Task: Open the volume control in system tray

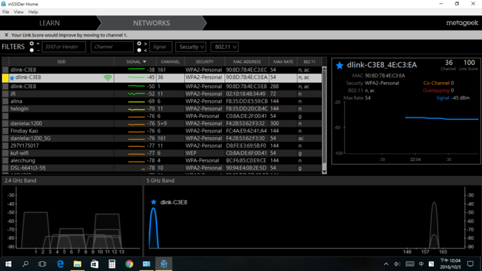Action: (x=397, y=264)
